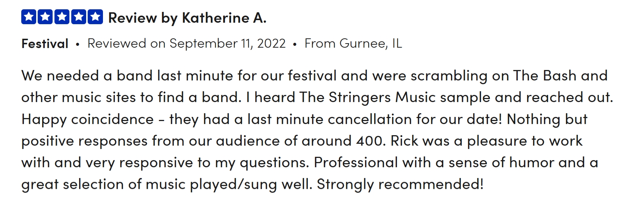Click the words "Strongly recommended!"
Image resolution: width=626 pixels, height=206 pixels.
(400, 184)
